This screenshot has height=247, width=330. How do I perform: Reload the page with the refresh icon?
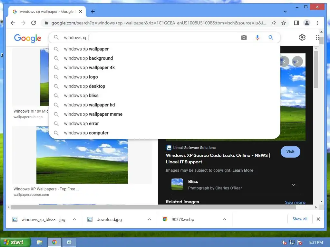click(34, 23)
